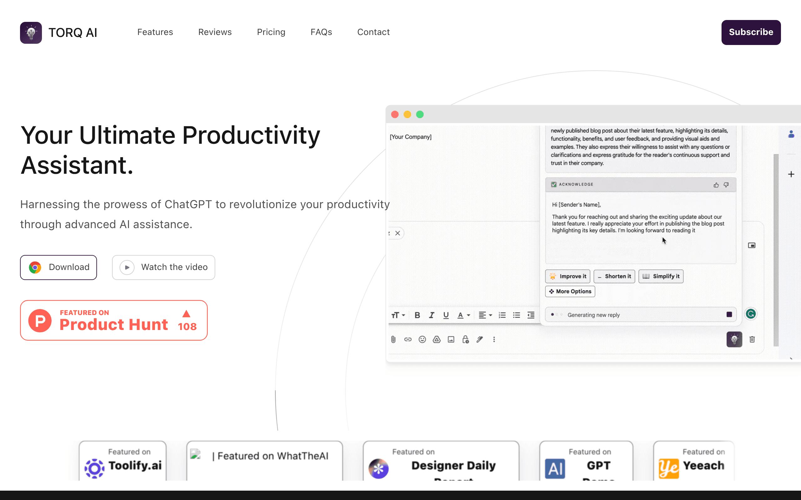801x500 pixels.
Task: Navigate to FAQs
Action: 321,32
